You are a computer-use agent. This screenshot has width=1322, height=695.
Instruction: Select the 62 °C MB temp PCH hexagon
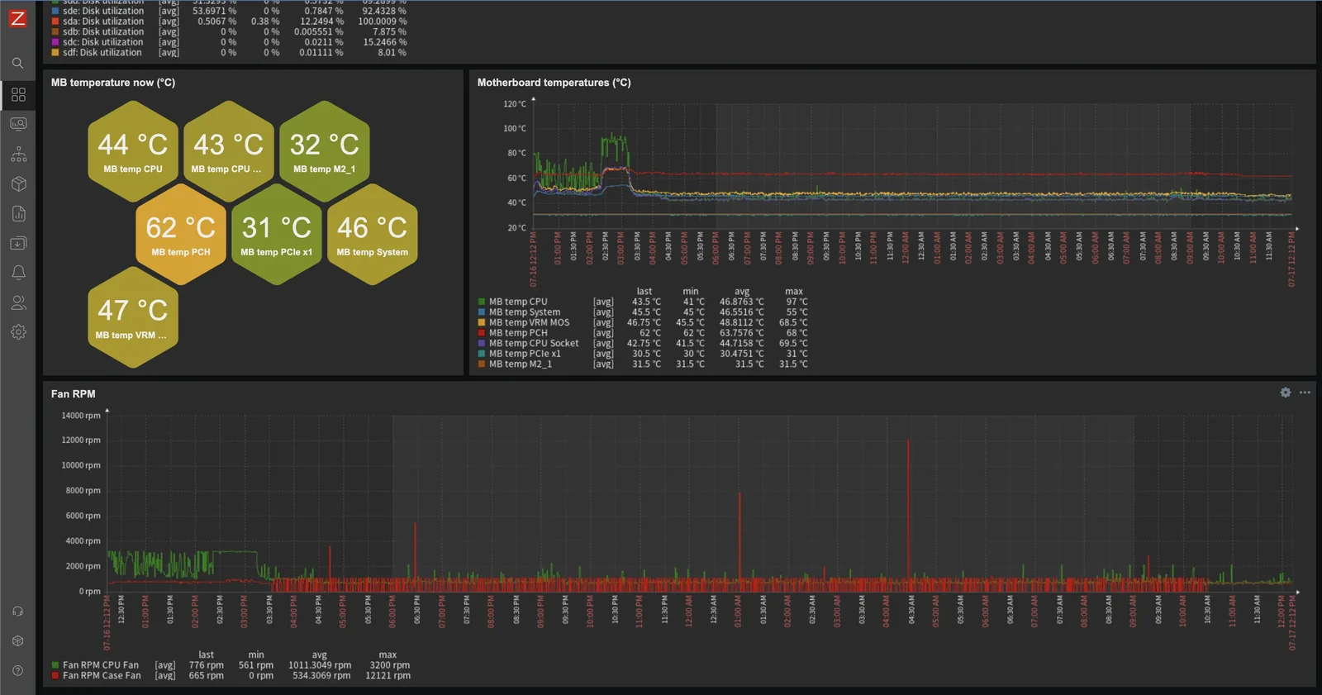tap(181, 234)
